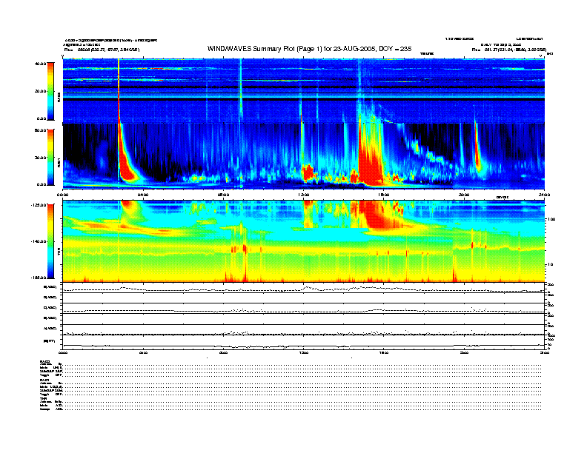The width and height of the screenshot is (587, 453).
Task: Select the -140.00 label on TNR scale
Action: 38,241
